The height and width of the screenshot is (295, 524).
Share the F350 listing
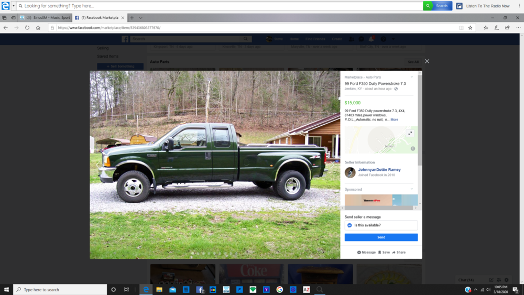(399, 252)
